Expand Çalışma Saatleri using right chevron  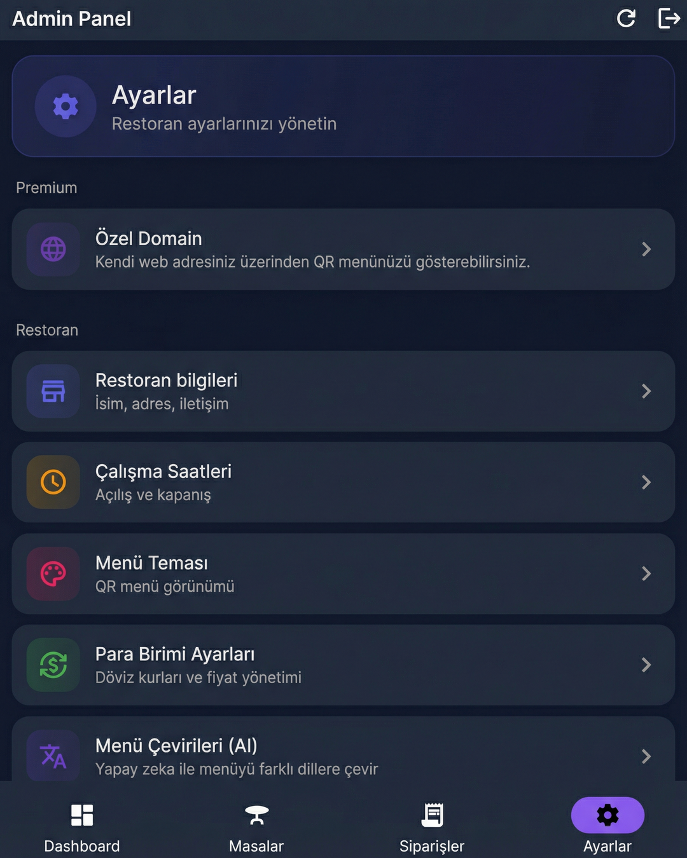click(646, 482)
